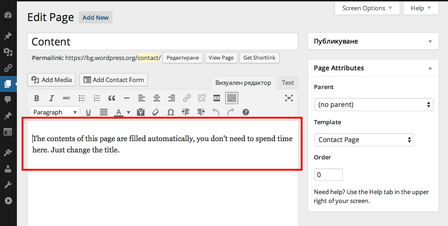Click the Order number input field
Image resolution: width=448 pixels, height=226 pixels.
328,175
